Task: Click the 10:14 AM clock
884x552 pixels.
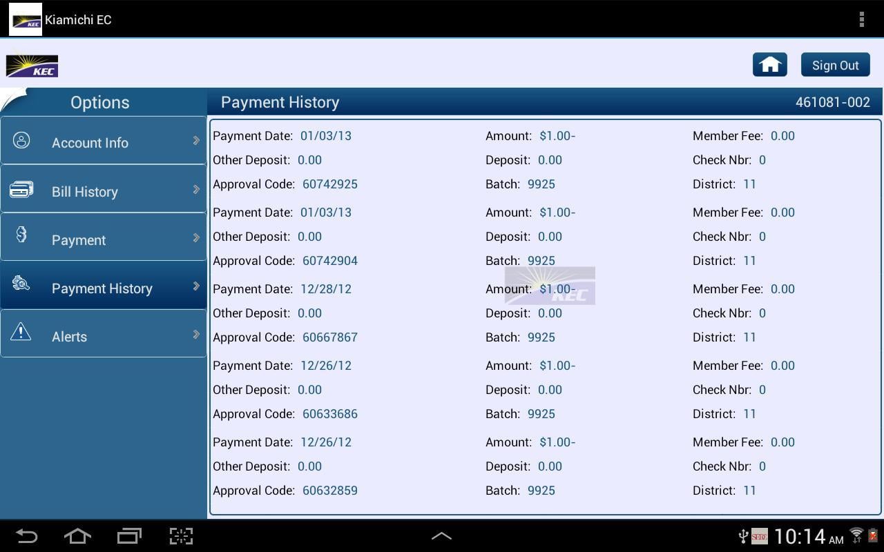Action: 809,536
